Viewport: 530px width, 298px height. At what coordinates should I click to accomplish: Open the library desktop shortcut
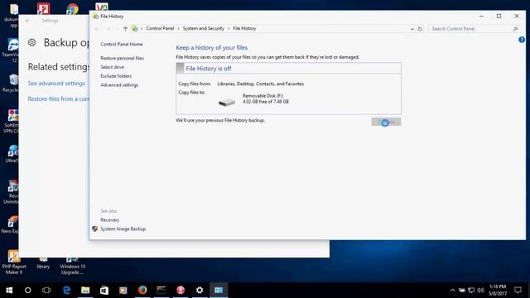(43, 263)
